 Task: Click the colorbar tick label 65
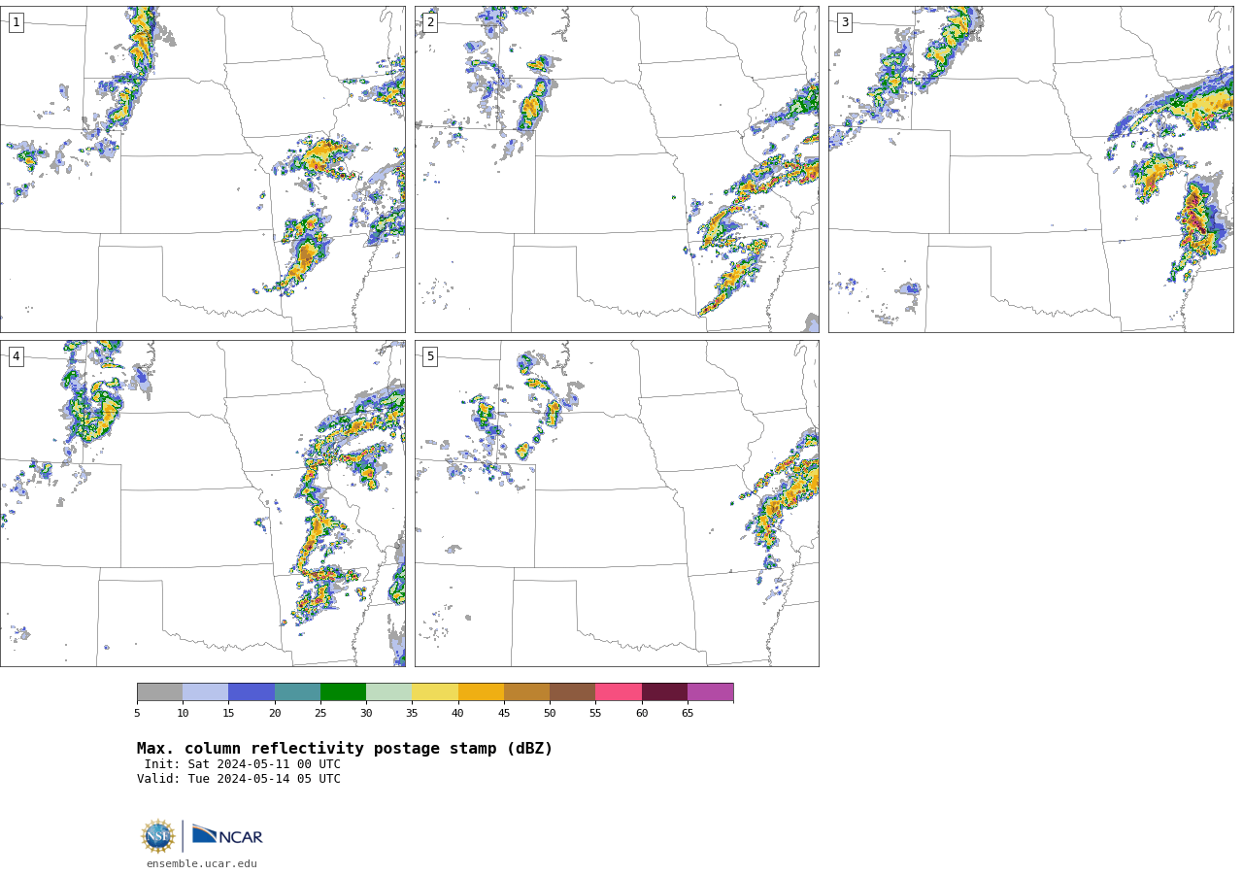[688, 714]
